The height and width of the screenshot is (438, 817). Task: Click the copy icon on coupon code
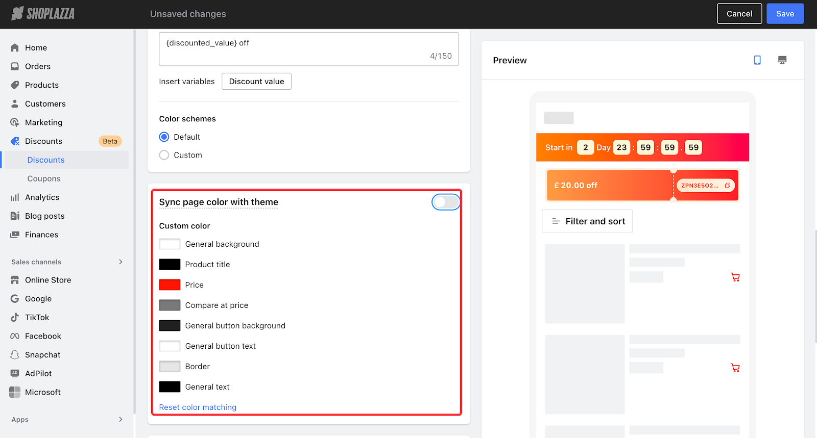tap(727, 186)
